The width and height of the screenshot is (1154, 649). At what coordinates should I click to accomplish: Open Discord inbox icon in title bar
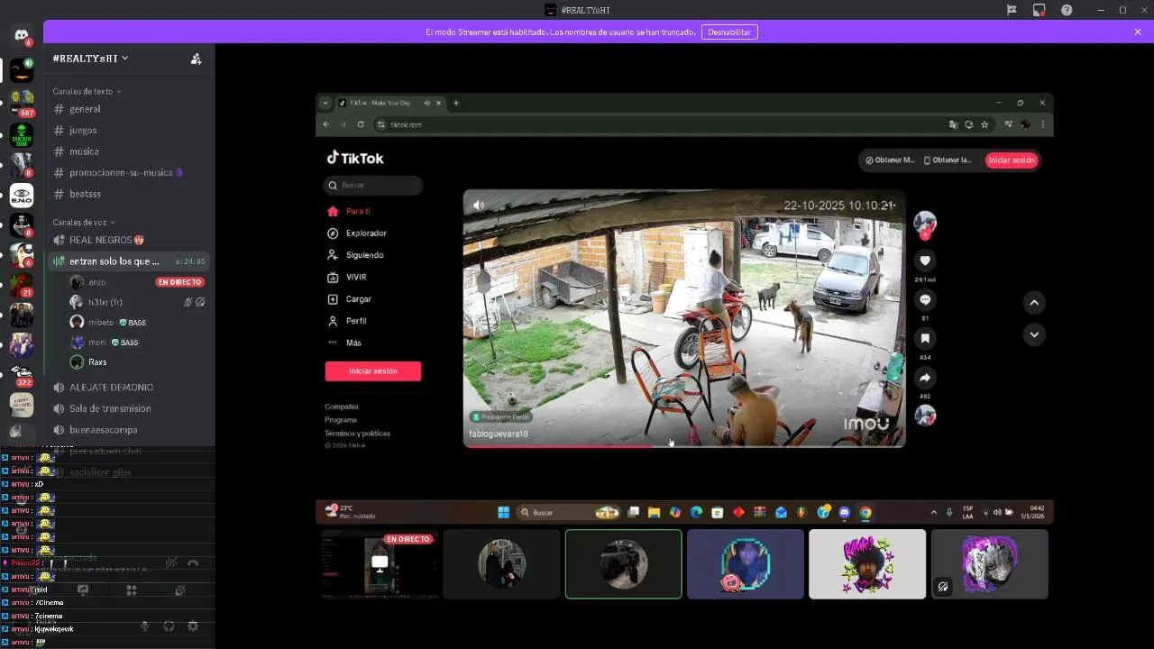1040,10
